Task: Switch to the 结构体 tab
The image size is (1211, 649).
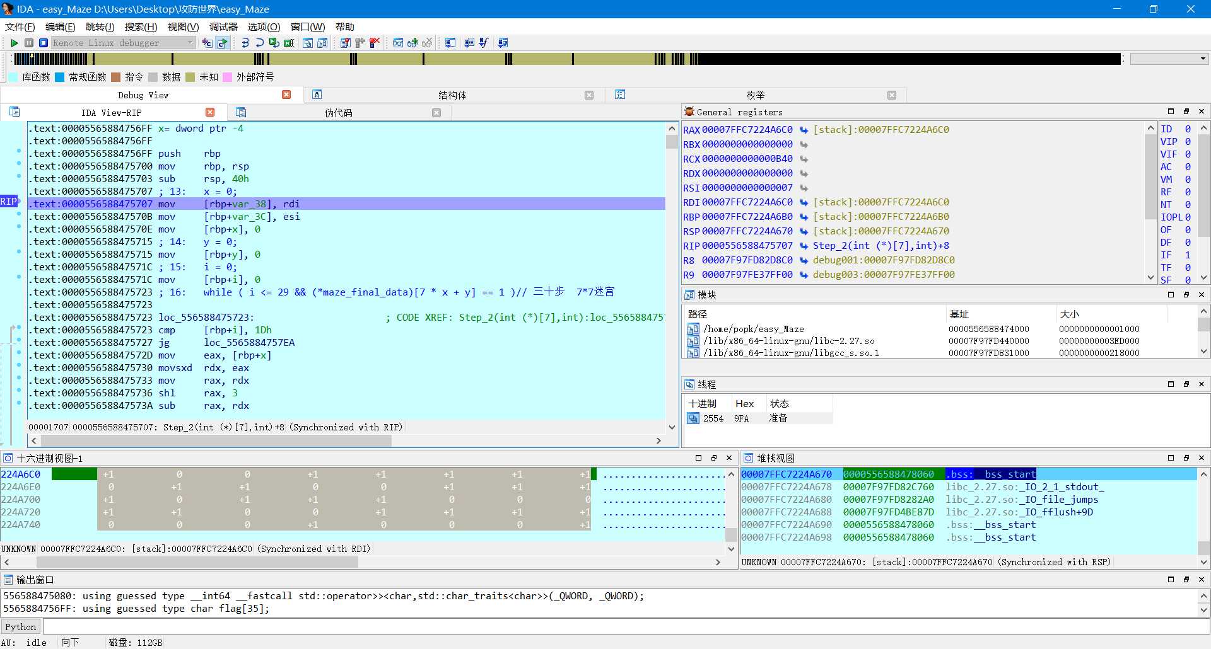Action: [452, 95]
